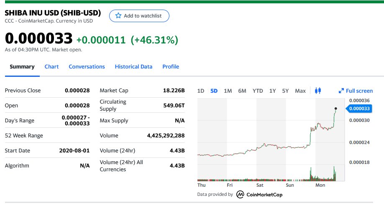The image size is (384, 213).
Task: Switch to the Chart tab
Action: pos(51,66)
